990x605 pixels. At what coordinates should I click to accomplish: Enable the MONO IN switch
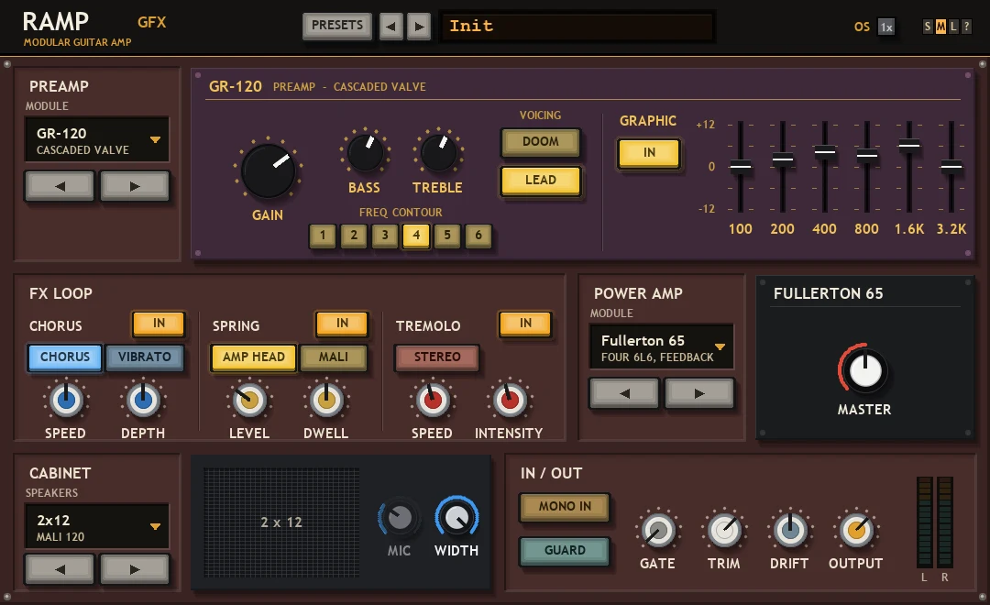click(565, 507)
